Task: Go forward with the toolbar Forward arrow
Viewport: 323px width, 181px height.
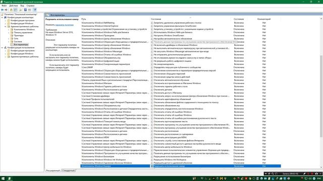Action: (6, 10)
